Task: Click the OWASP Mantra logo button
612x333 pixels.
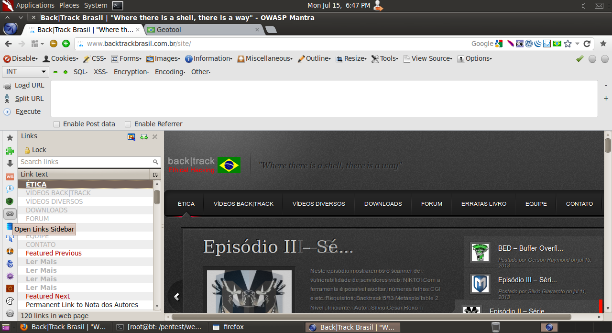Action: click(x=10, y=29)
